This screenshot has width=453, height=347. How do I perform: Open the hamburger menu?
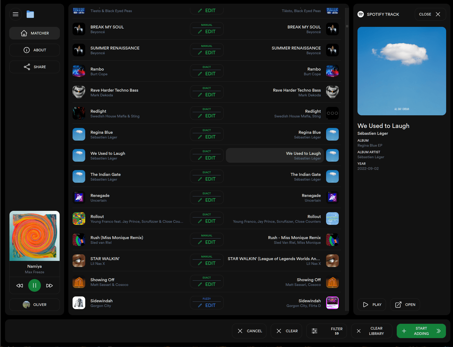tap(16, 14)
